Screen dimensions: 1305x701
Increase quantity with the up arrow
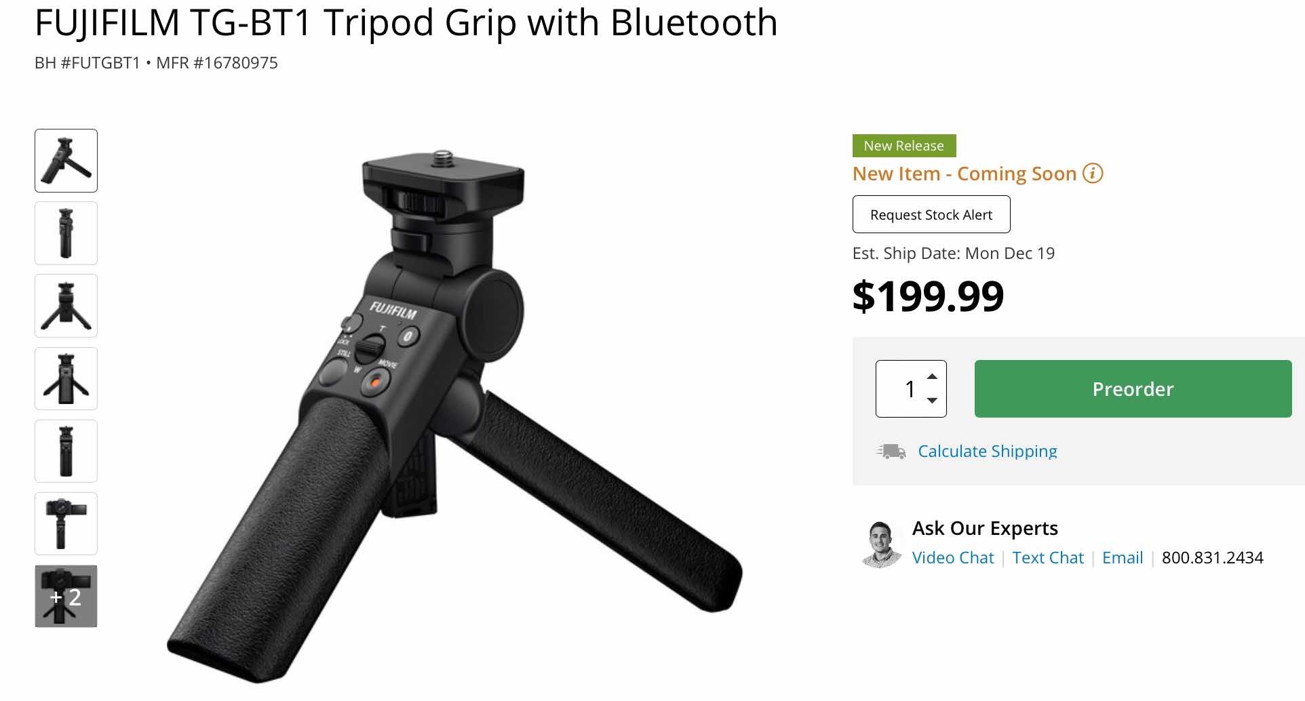pyautogui.click(x=933, y=376)
